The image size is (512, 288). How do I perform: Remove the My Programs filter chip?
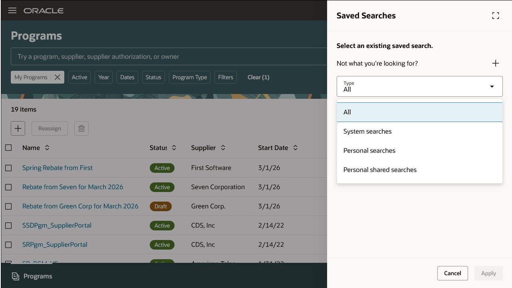58,77
